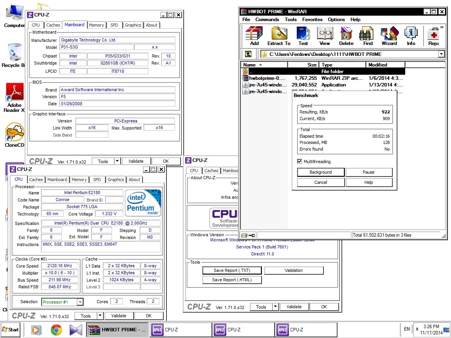Open the WinRAR Options menu
Viewport: 451px width, 338px height.
[x=336, y=20]
